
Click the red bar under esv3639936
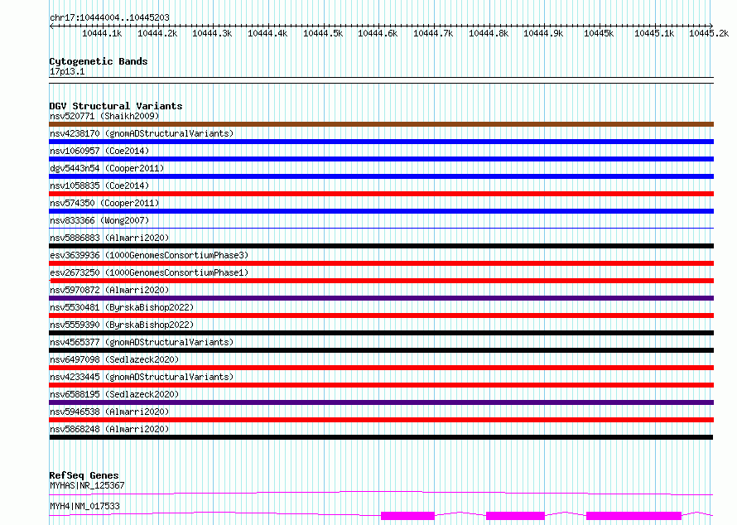[381, 263]
